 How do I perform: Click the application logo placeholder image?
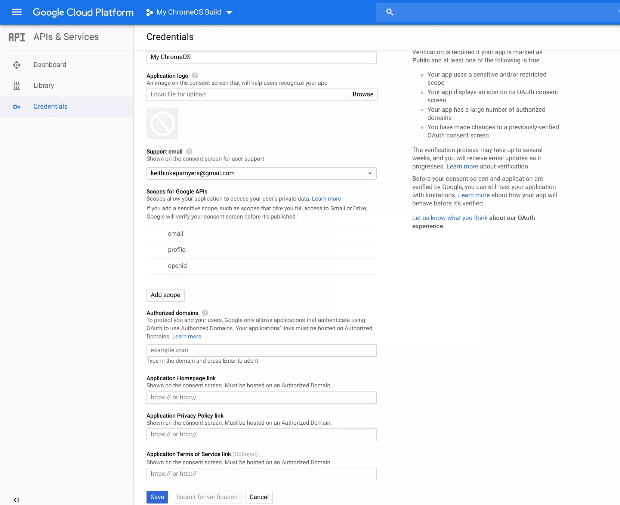click(x=162, y=123)
